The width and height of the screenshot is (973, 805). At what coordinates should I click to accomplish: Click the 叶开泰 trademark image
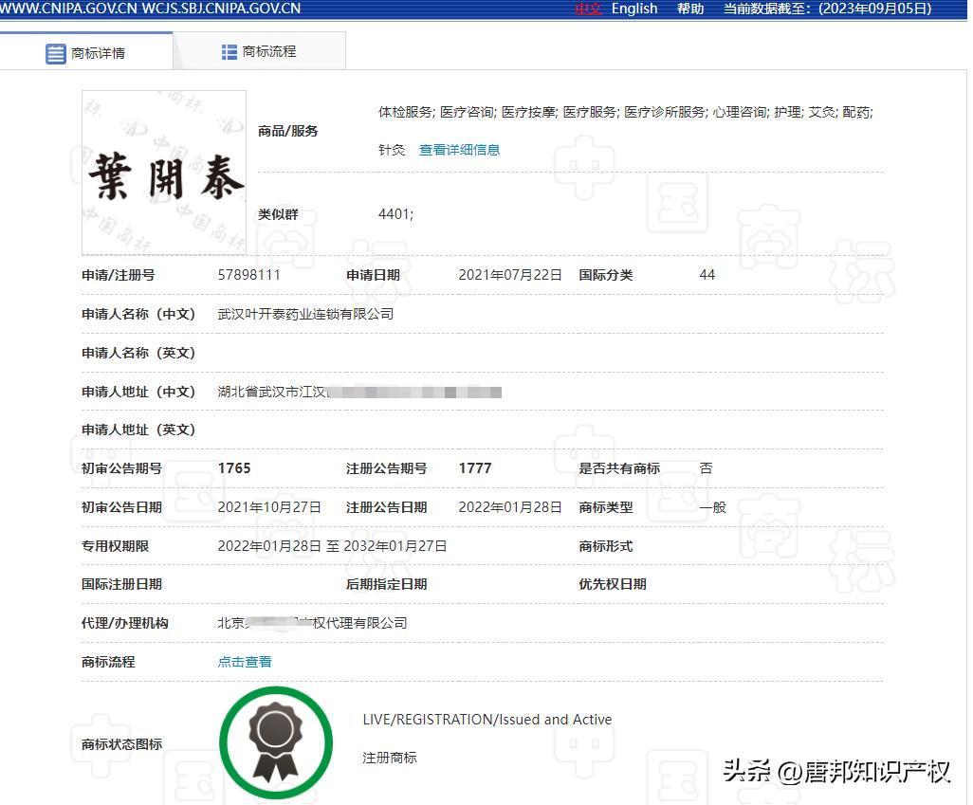[163, 173]
